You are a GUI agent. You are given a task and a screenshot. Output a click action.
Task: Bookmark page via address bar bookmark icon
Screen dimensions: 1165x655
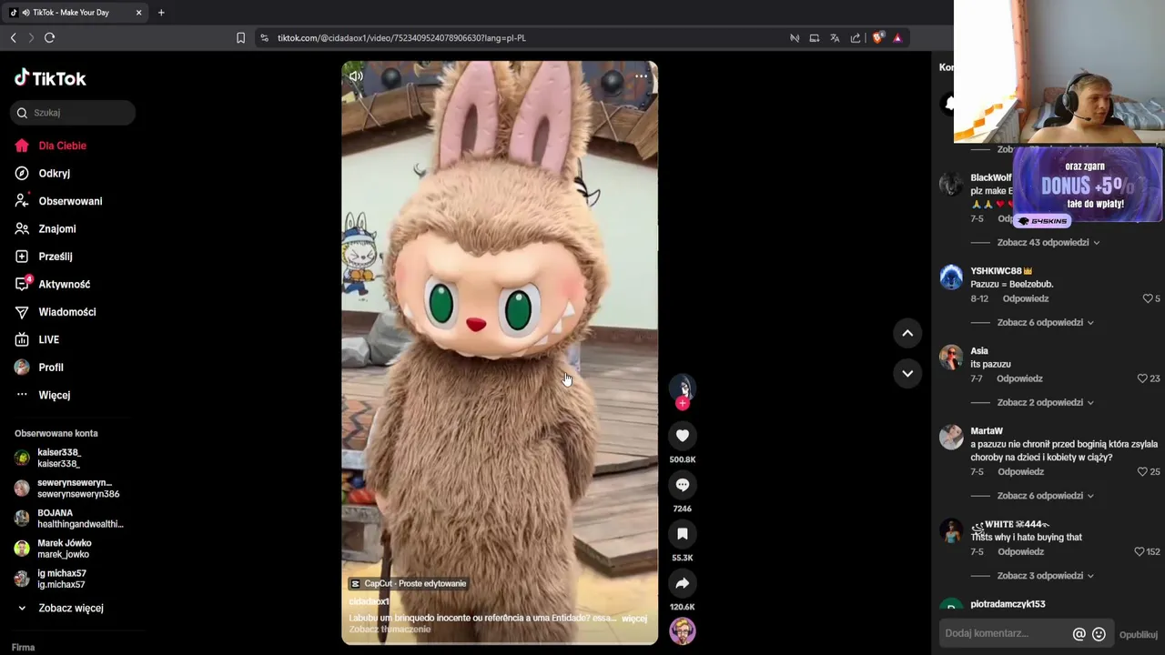coord(240,38)
